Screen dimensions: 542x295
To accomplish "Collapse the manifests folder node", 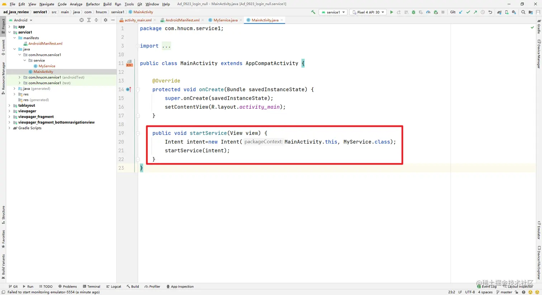I will coord(14,38).
